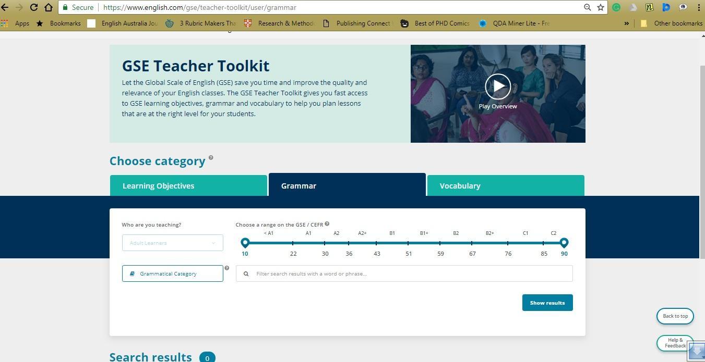Open the Grammatical Category selector
The width and height of the screenshot is (705, 362).
click(x=172, y=273)
